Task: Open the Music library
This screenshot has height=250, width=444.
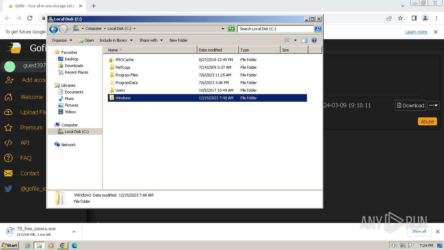Action: 69,99
